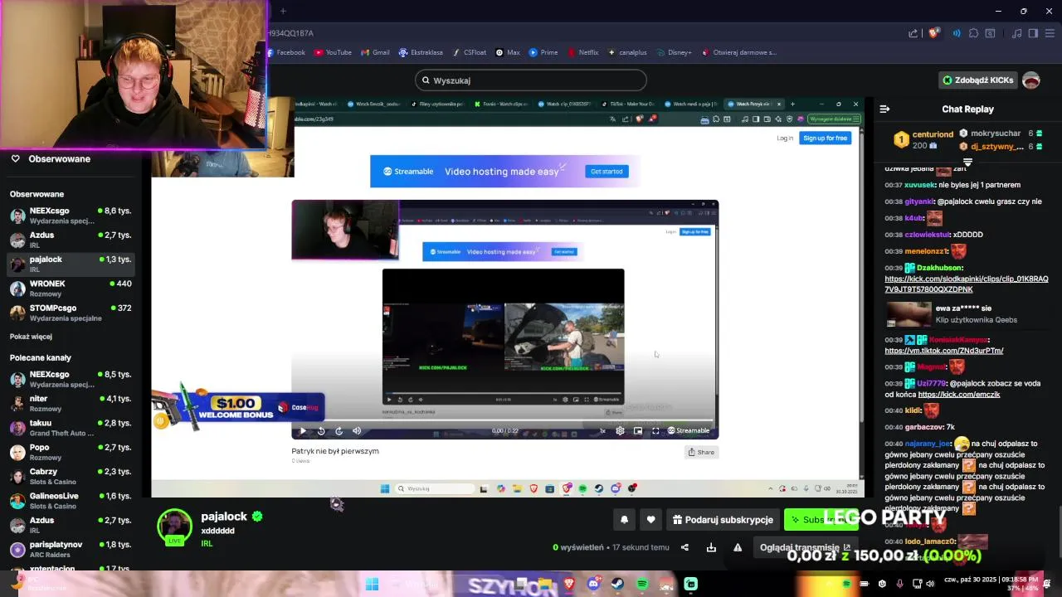Open the Facebook bookmark
1062x597 pixels.
pos(287,52)
